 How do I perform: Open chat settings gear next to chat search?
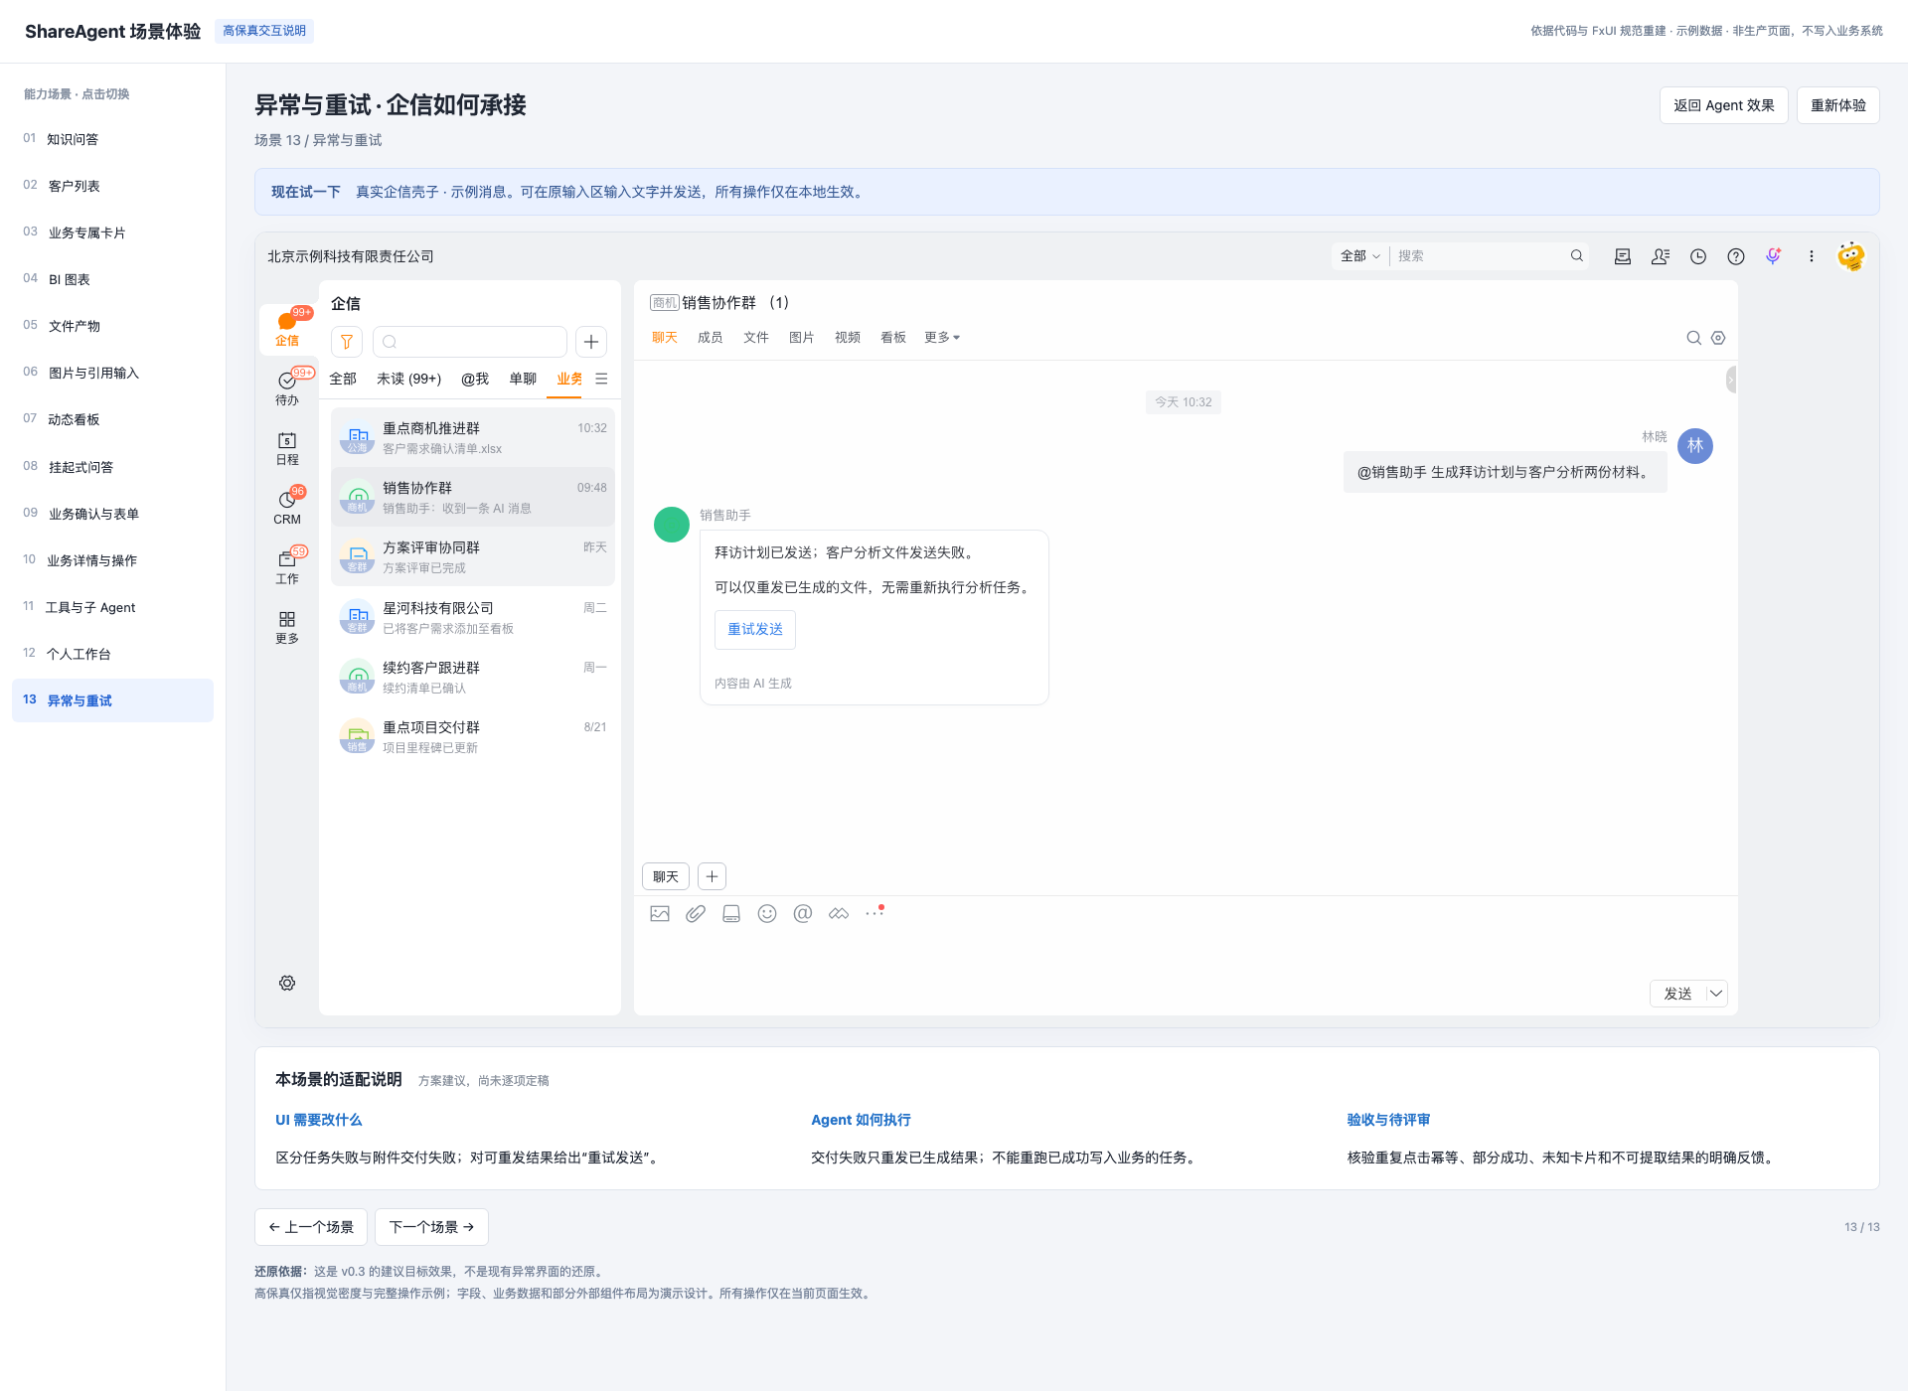[1718, 338]
